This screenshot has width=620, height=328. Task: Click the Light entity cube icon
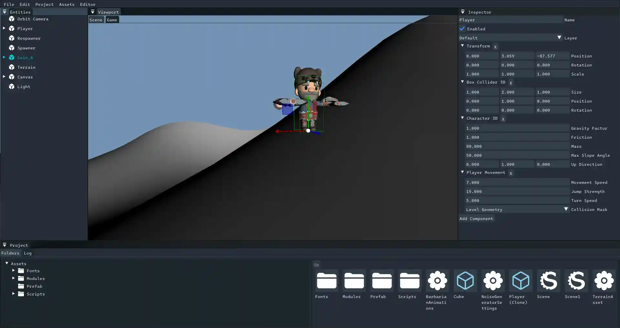click(12, 86)
